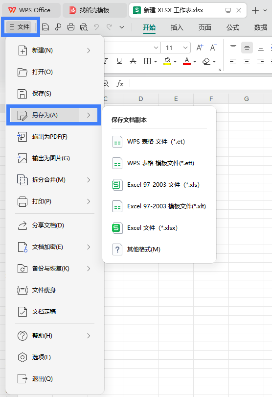Toggle underline formatting
This screenshot has height=397, width=272.
point(119,61)
